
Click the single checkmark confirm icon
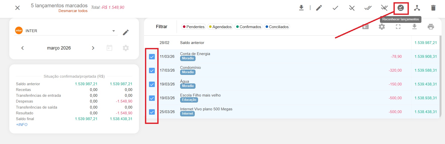pos(335,8)
